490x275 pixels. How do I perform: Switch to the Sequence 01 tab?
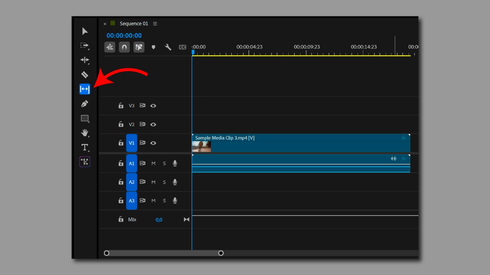click(134, 24)
